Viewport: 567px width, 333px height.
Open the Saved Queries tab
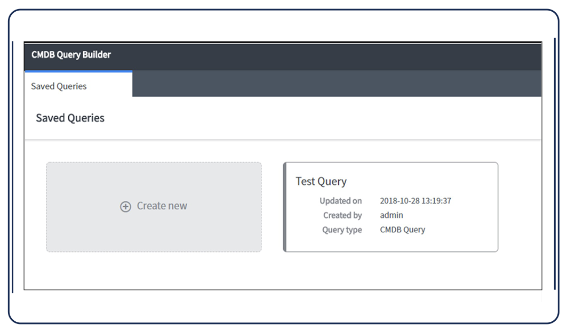coord(59,86)
